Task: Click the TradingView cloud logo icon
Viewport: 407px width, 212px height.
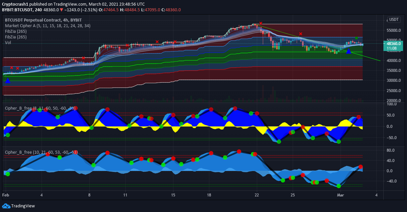Action: tap(6, 206)
